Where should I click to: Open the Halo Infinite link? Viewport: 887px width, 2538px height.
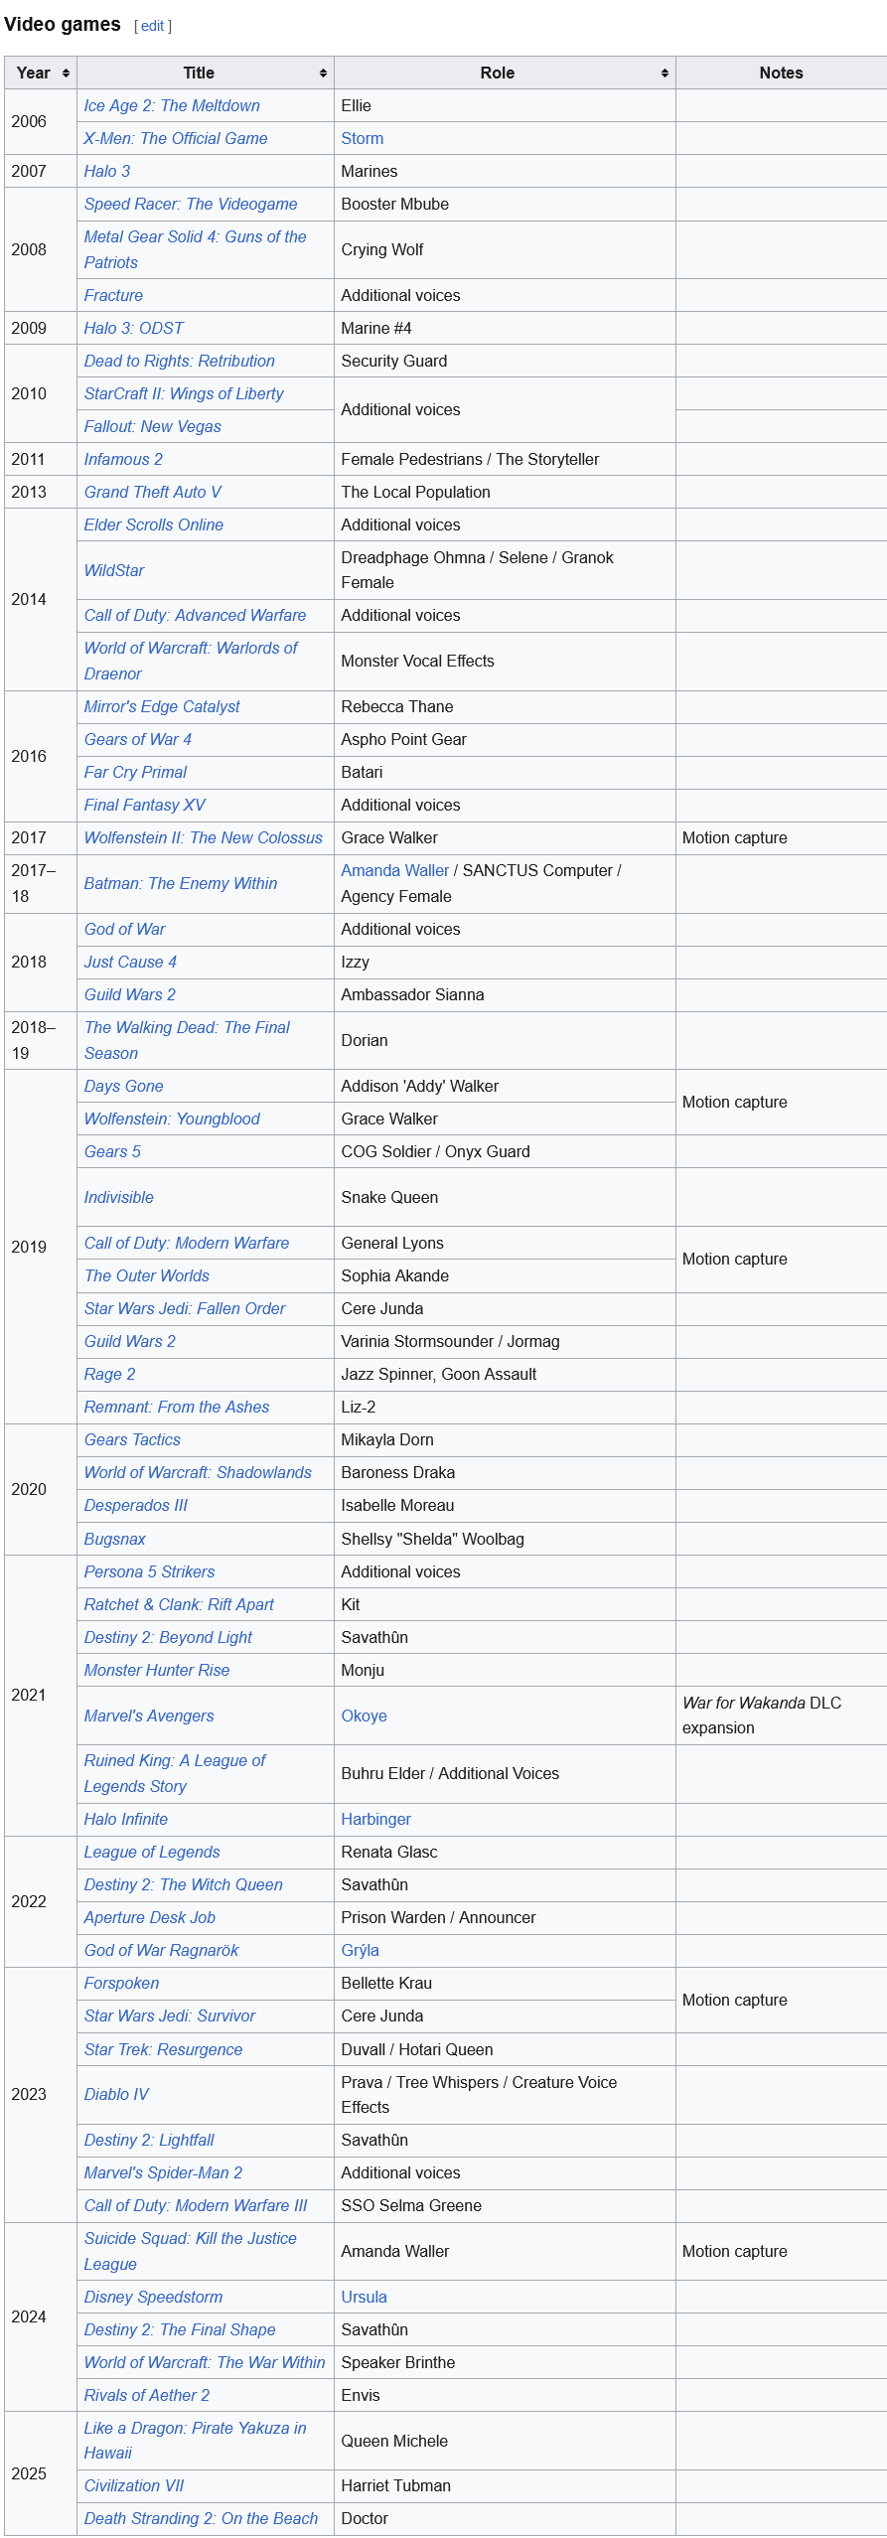pyautogui.click(x=126, y=1820)
